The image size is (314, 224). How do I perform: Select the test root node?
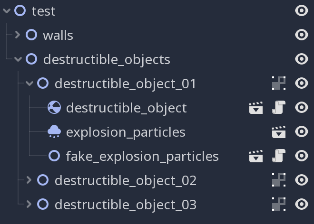(x=43, y=11)
